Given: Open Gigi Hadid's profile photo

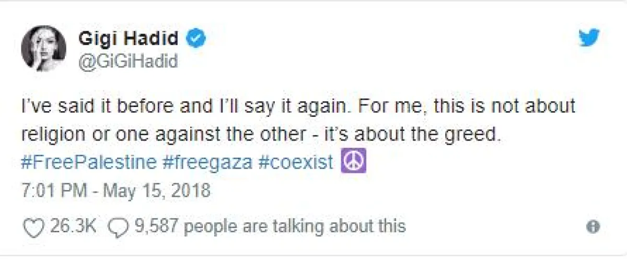Looking at the screenshot, I should click(x=44, y=48).
